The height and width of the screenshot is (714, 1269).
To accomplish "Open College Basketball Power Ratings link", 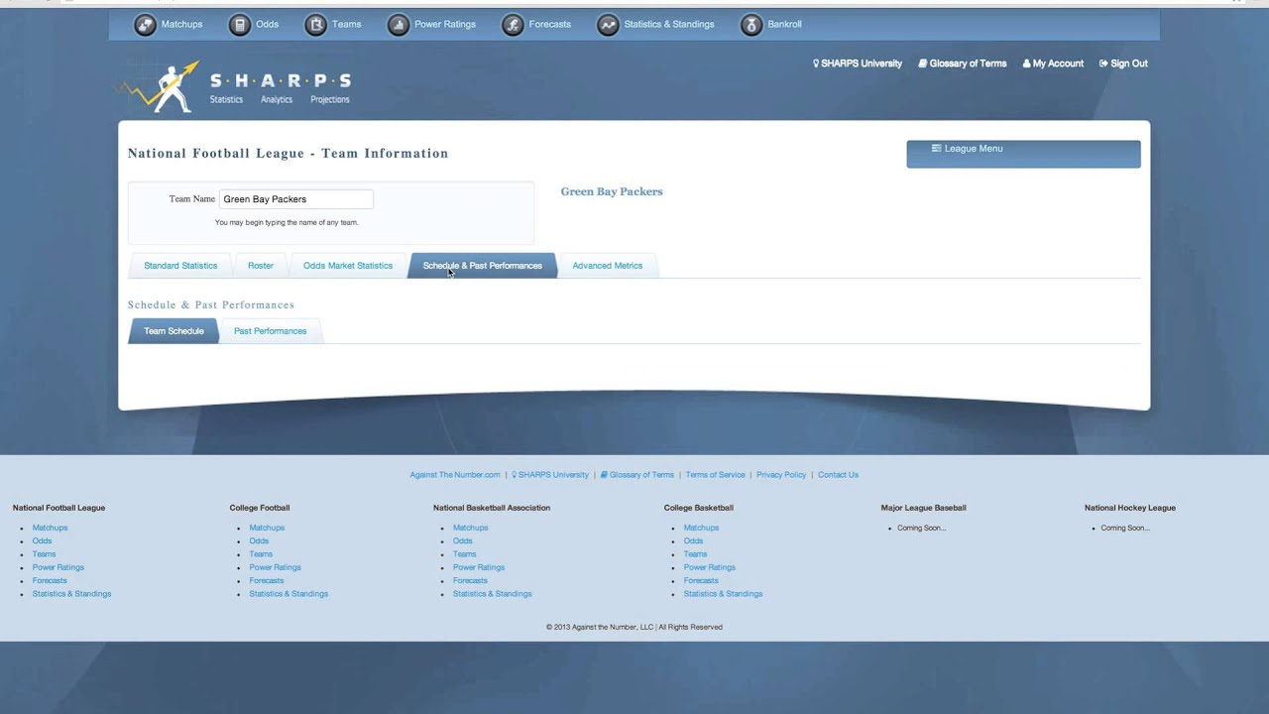I will (710, 567).
